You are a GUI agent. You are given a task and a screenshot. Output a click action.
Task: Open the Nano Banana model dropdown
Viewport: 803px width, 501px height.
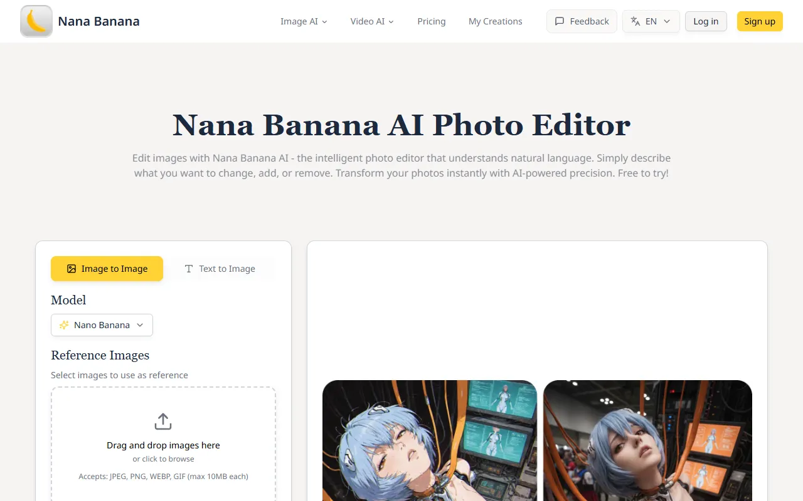tap(102, 325)
